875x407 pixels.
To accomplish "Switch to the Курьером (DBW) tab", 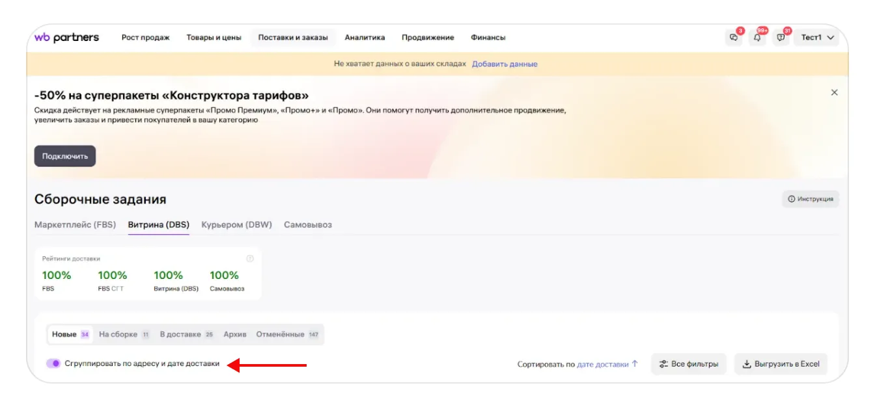I will tap(236, 225).
